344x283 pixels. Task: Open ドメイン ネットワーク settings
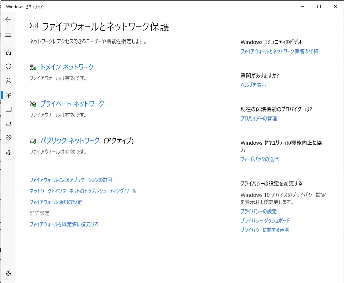67,67
